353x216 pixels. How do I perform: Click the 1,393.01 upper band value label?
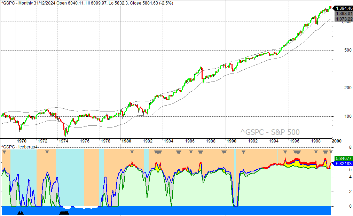click(x=343, y=13)
